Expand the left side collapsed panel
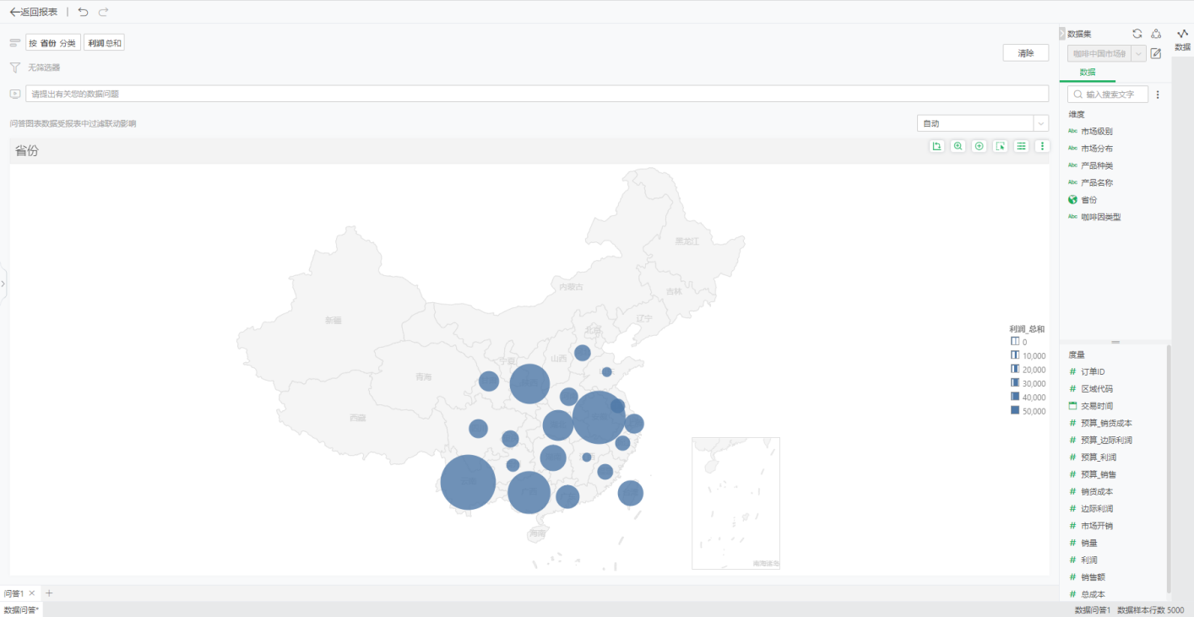The image size is (1194, 617). [3, 284]
